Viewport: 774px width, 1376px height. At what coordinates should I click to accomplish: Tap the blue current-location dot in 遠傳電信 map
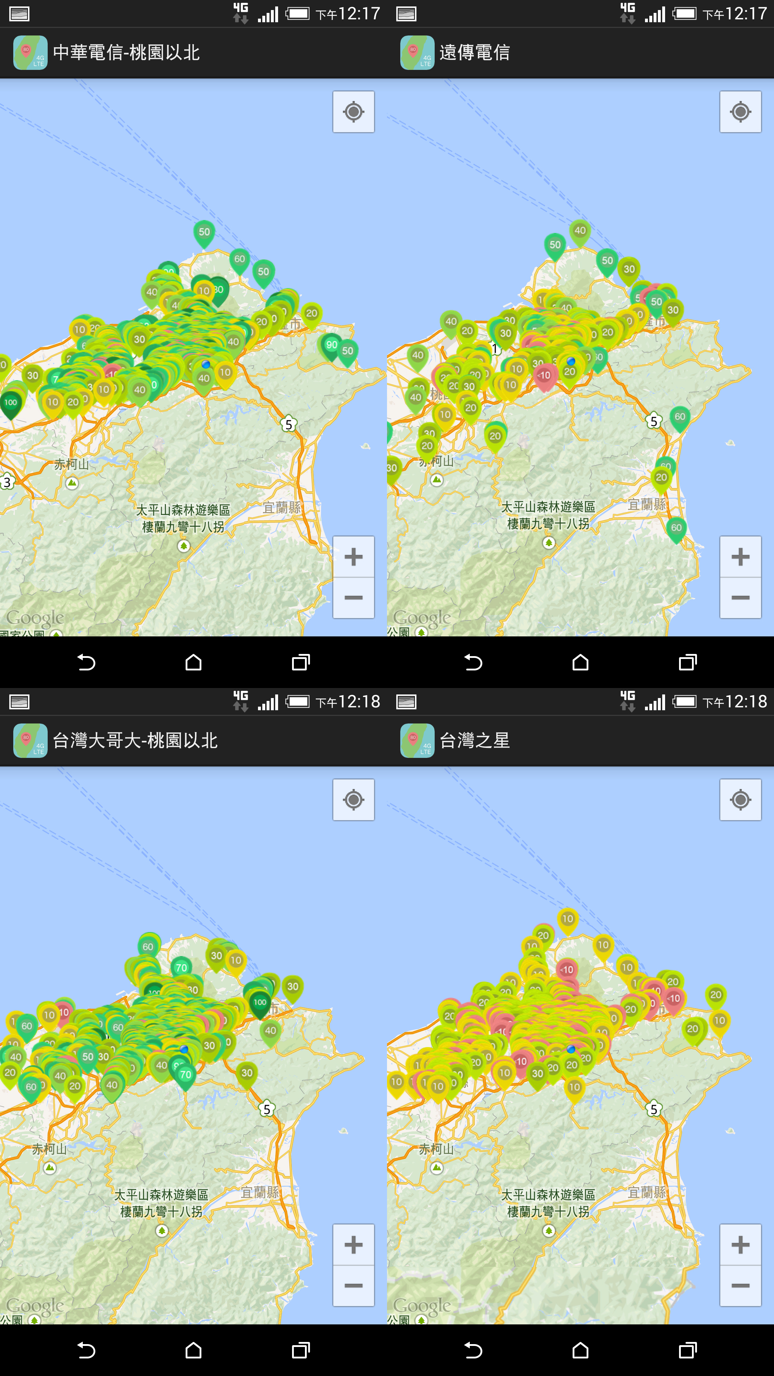(x=571, y=361)
